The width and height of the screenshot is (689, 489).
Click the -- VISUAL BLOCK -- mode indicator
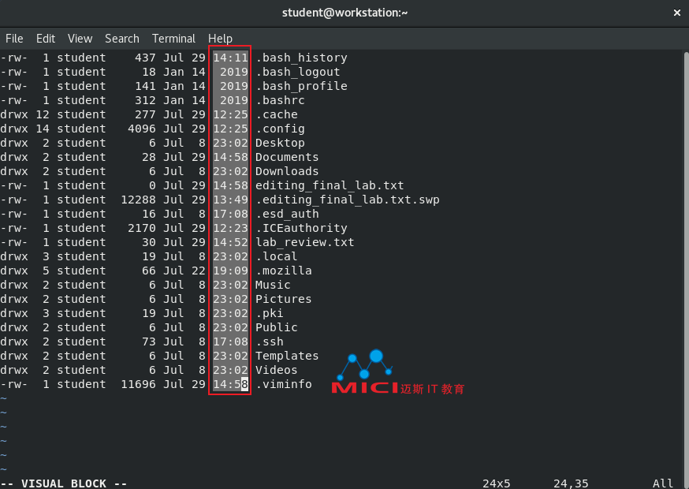[x=64, y=483]
